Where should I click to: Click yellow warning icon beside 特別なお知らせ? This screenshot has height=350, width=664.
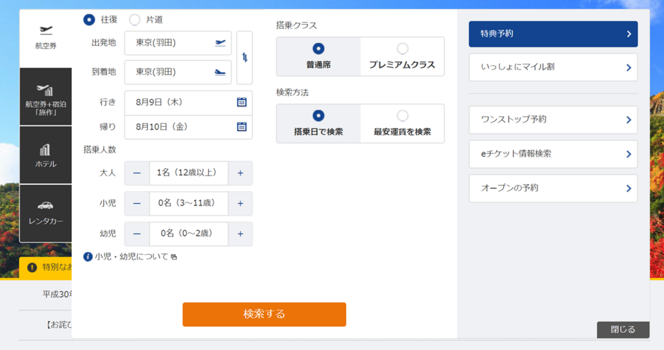(x=32, y=268)
